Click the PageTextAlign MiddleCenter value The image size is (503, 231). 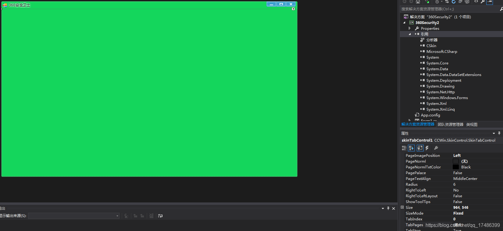465,179
